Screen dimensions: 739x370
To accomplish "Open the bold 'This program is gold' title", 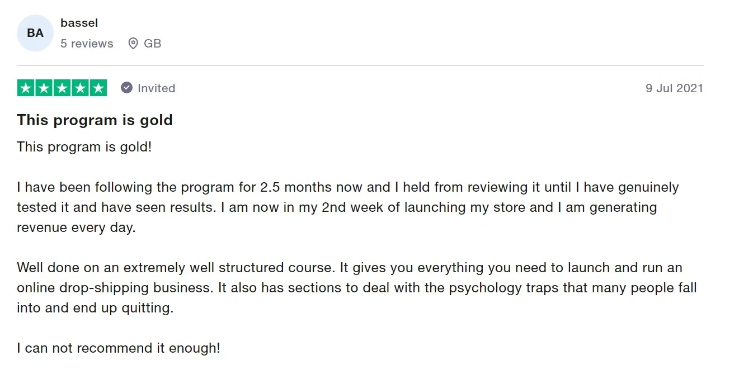I will click(x=95, y=120).
